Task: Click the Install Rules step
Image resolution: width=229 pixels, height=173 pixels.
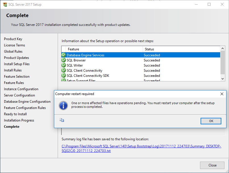Action: (13, 70)
